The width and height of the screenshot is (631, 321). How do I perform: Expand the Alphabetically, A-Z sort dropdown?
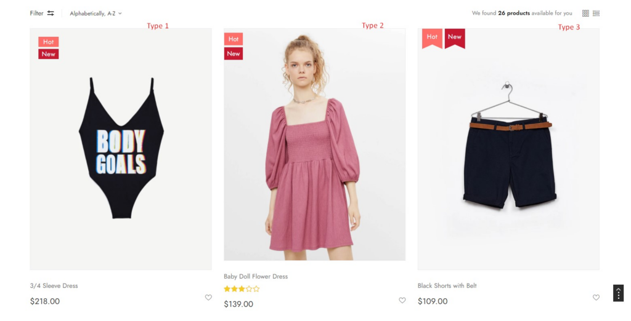96,14
